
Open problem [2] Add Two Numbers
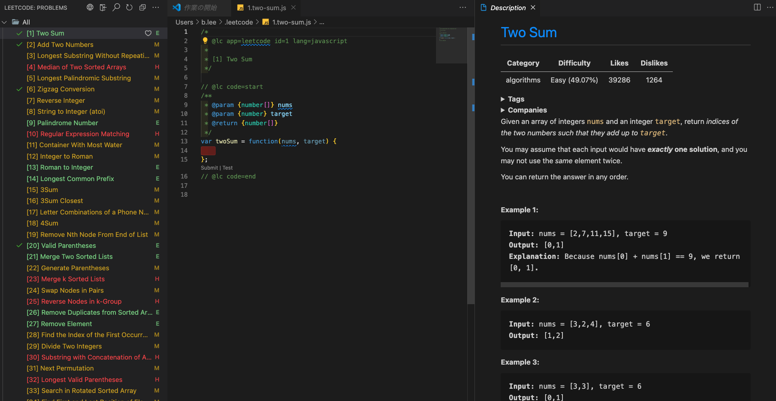click(85, 44)
